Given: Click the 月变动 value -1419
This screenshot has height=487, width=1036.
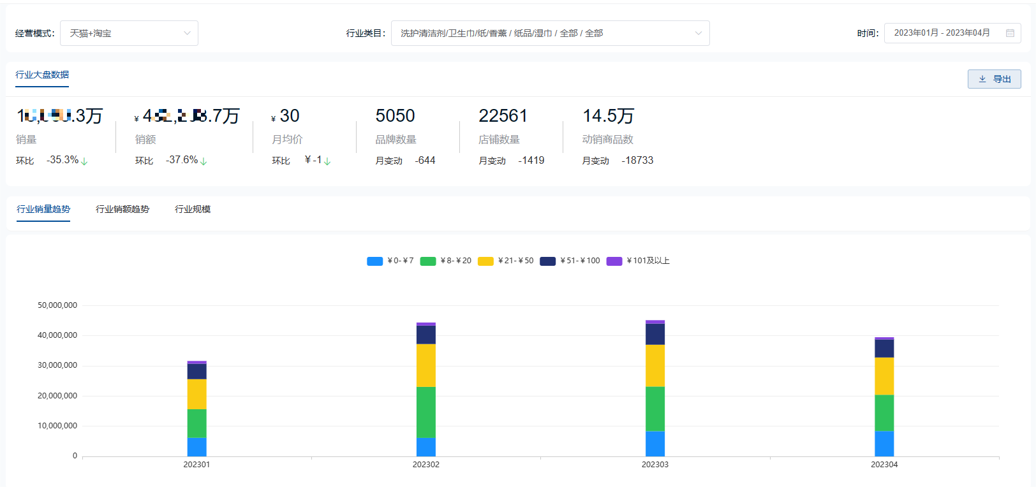Looking at the screenshot, I should 531,161.
